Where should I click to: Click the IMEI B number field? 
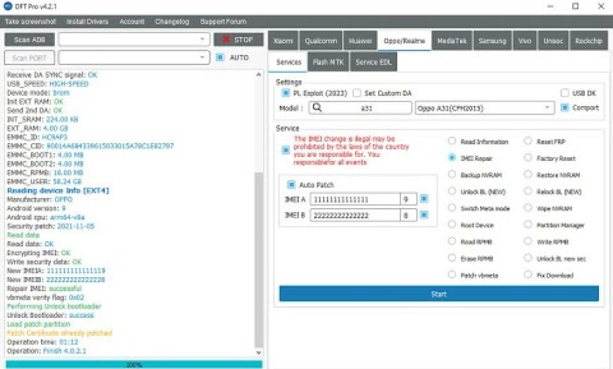point(355,215)
